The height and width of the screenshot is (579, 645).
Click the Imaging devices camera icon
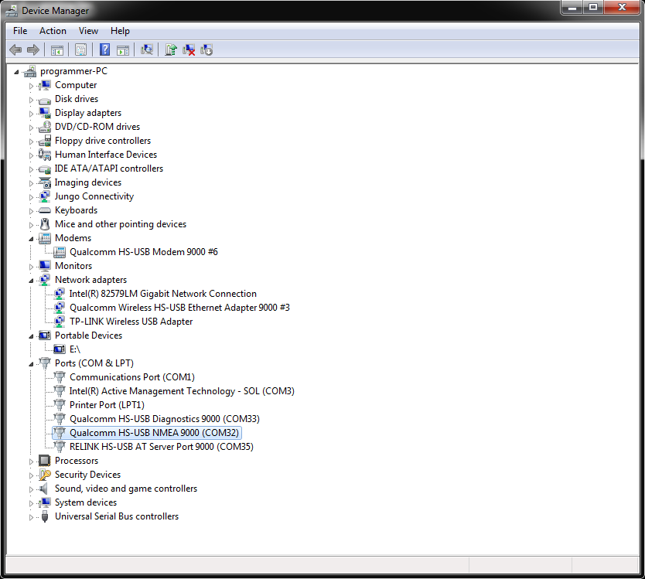[x=44, y=182]
